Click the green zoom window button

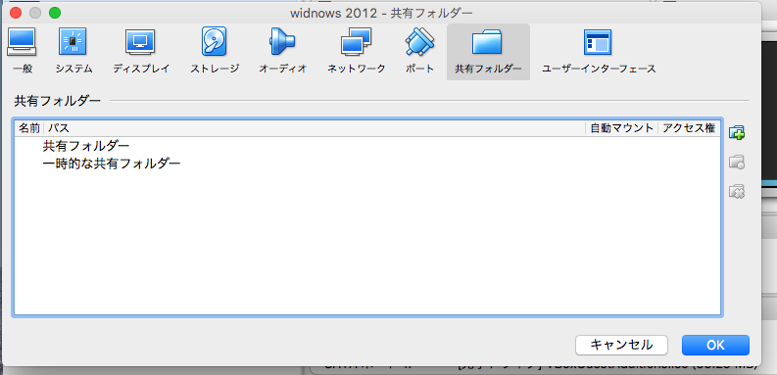[x=55, y=13]
